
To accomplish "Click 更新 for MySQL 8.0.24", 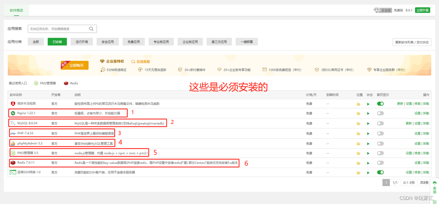I will tap(409, 123).
